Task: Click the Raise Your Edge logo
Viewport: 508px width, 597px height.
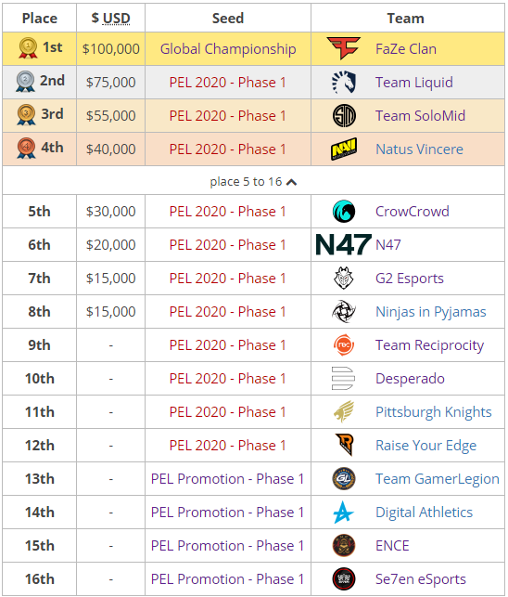Action: [x=345, y=445]
